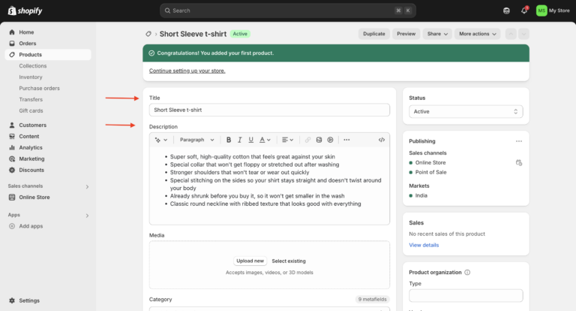Expand the Paragraph style dropdown

coord(196,140)
